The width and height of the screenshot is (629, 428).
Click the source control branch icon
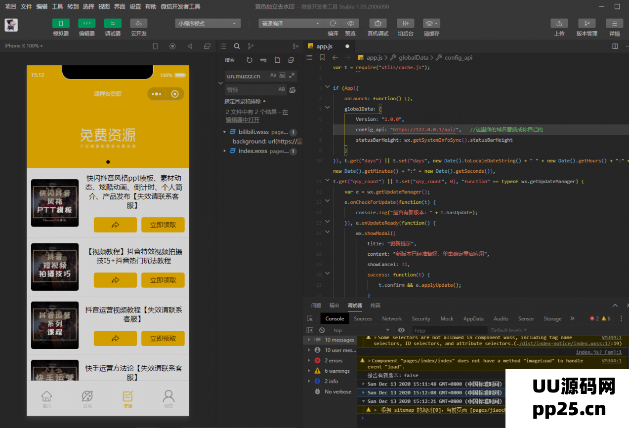click(x=251, y=46)
